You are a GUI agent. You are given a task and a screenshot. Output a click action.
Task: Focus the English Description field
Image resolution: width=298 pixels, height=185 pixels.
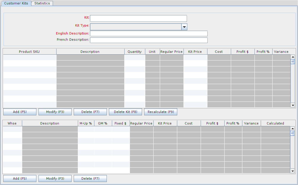tap(149, 34)
